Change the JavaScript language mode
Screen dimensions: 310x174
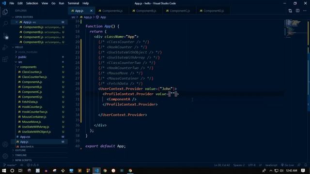[271, 165]
